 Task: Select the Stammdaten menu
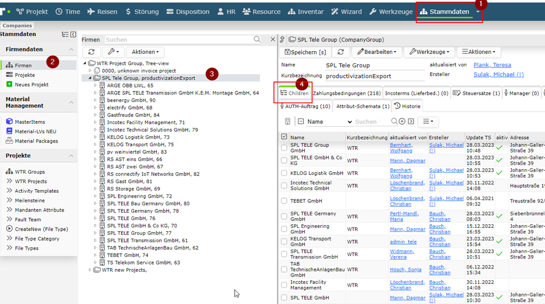click(444, 11)
